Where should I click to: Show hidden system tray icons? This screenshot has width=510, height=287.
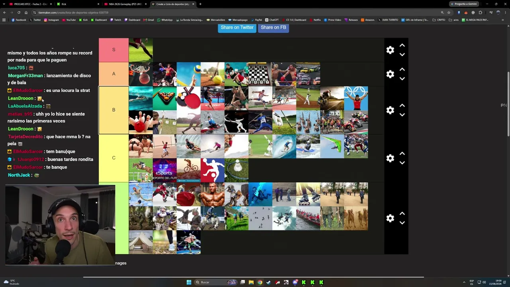[464, 282]
